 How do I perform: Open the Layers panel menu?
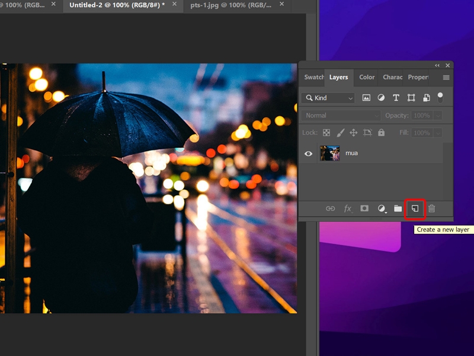pos(446,77)
